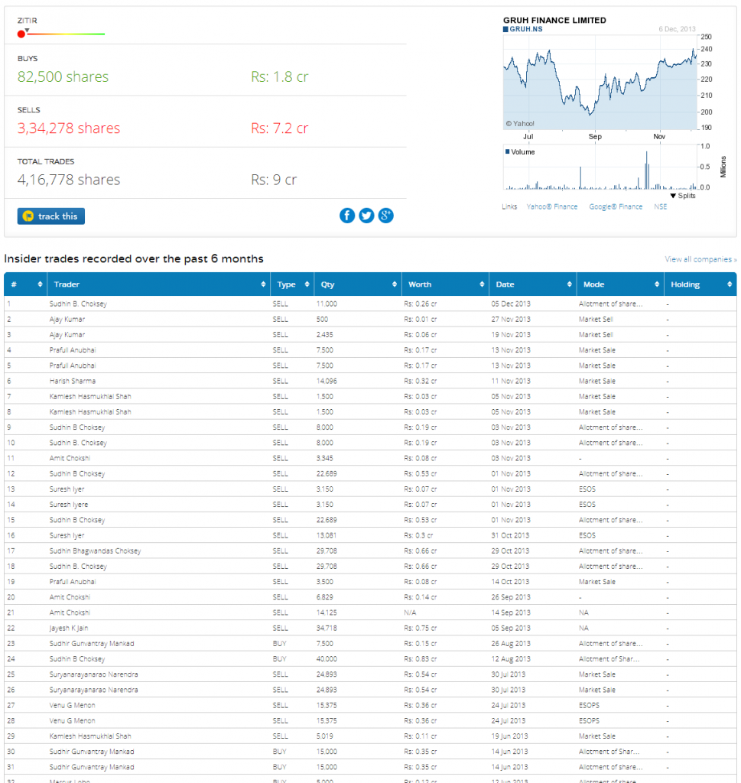The height and width of the screenshot is (783, 741).
Task: Click the GRUH Finance price chart
Action: click(x=600, y=83)
